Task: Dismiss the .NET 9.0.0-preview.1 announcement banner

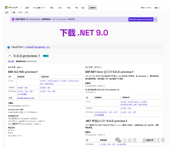Action: pos(156,19)
